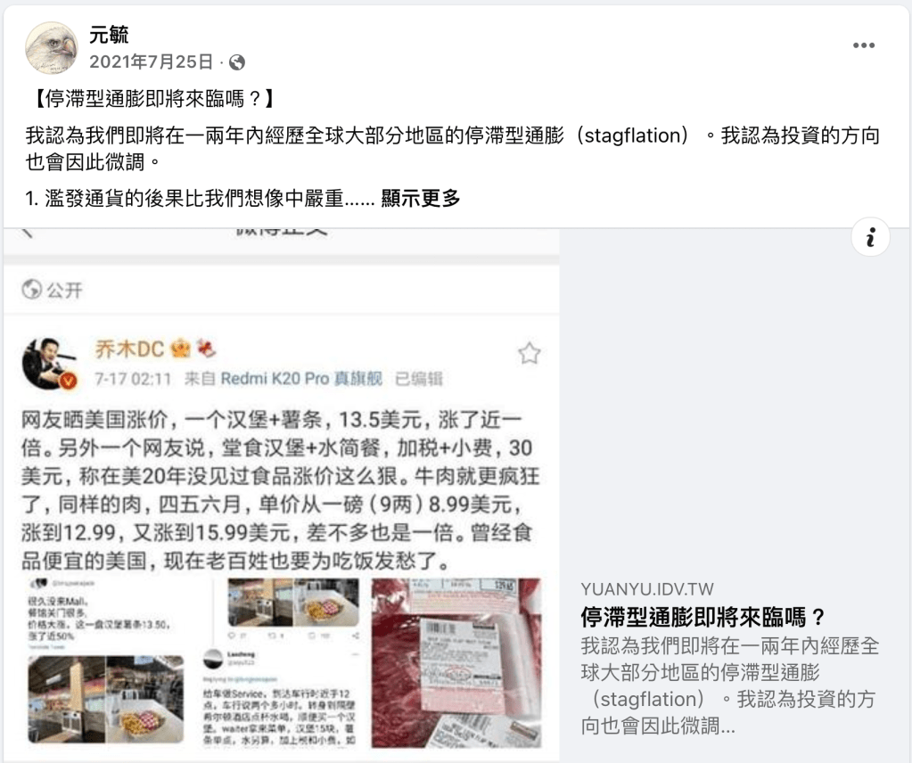Toggle the star favorite on Weibo post
Viewport: 912px width, 763px height.
[529, 353]
